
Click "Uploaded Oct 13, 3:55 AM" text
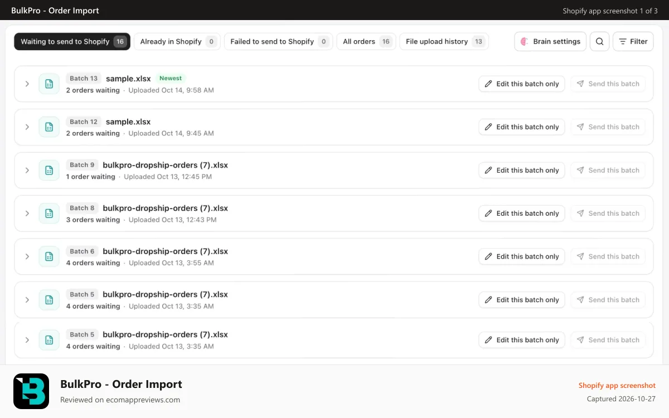pyautogui.click(x=171, y=263)
